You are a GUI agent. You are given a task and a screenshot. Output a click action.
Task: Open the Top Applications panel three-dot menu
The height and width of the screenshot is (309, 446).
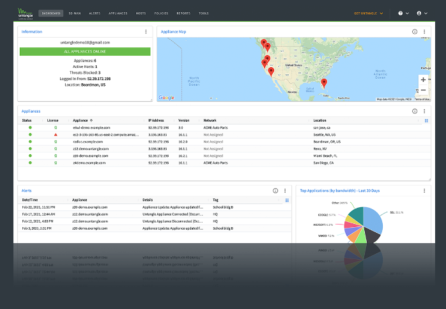[x=424, y=191]
